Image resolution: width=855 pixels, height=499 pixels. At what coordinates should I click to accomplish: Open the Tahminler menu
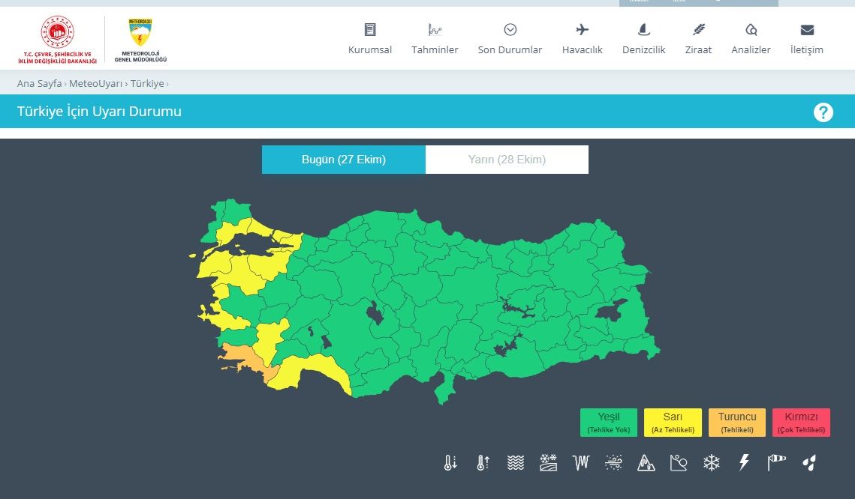[x=435, y=39]
